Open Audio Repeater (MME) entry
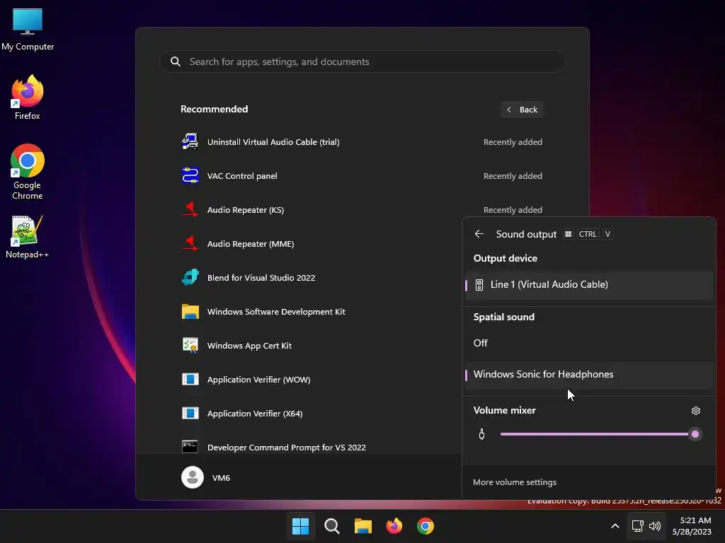The height and width of the screenshot is (543, 725). point(319,244)
